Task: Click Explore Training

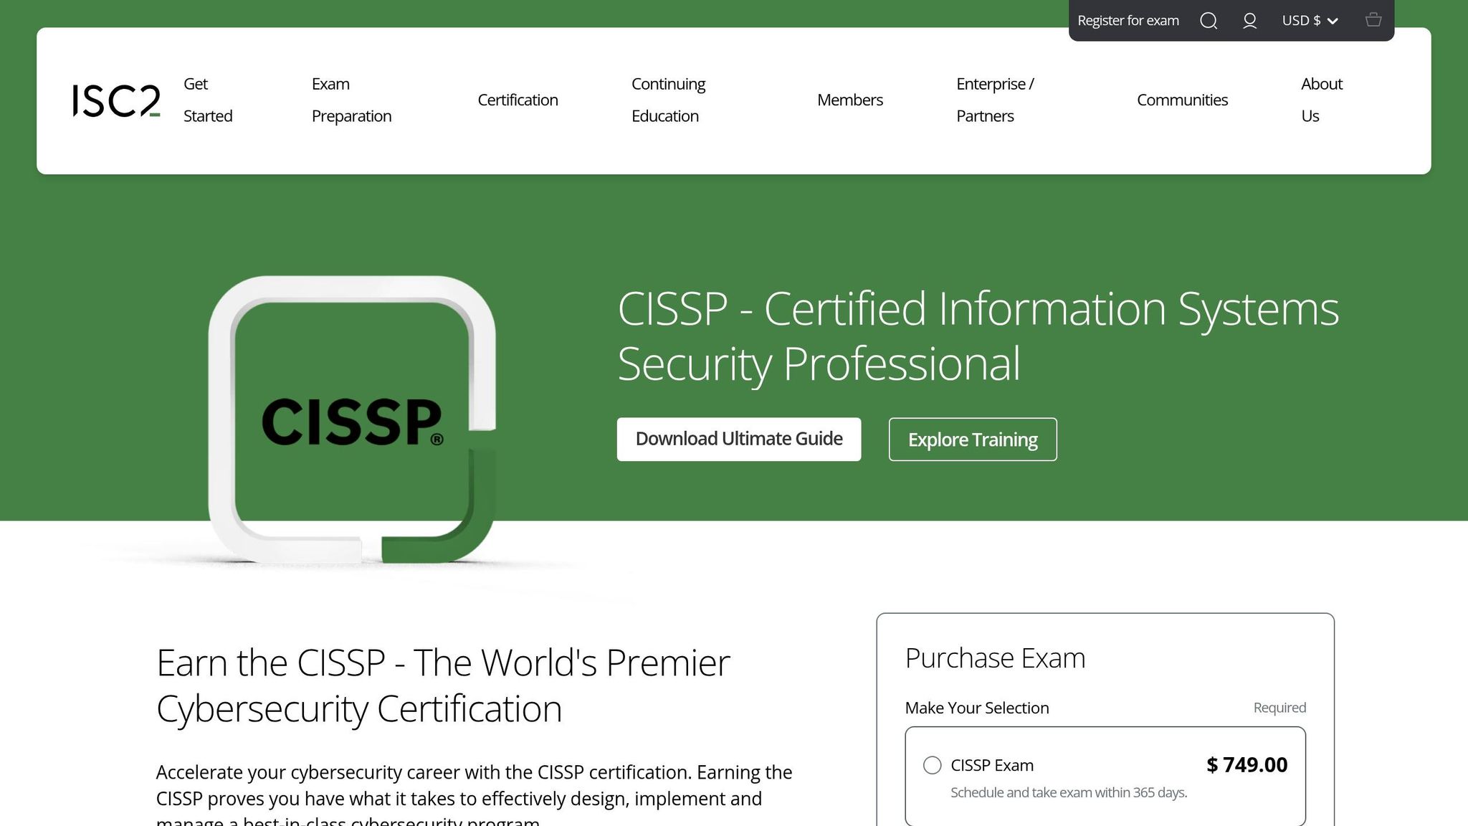Action: [973, 439]
